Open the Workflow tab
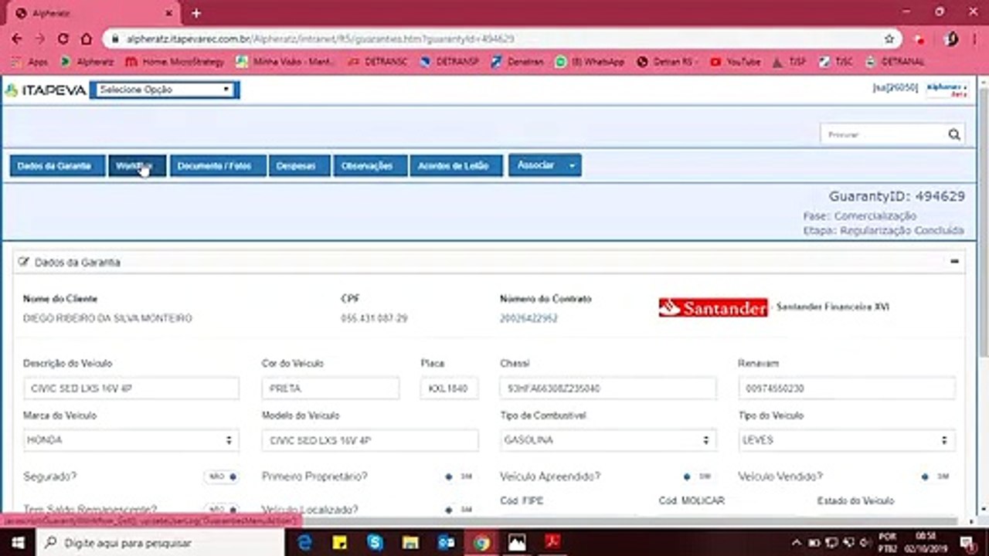989x556 pixels. point(137,166)
